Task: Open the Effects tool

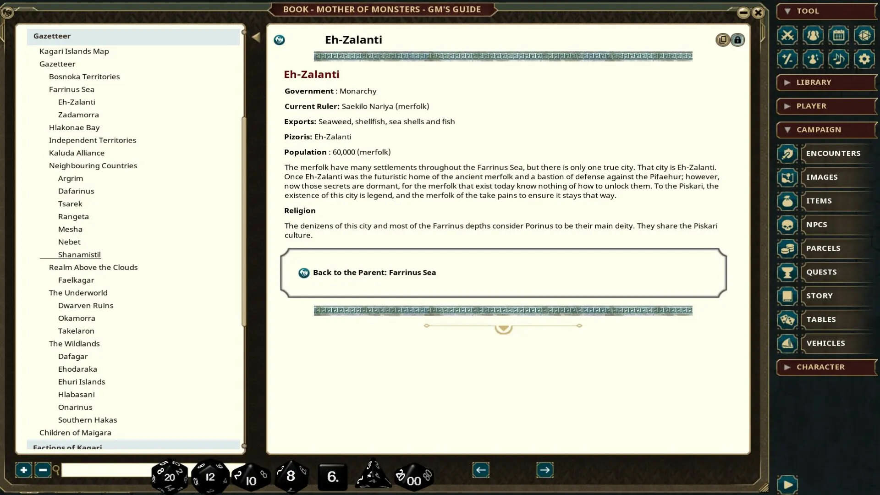Action: click(x=813, y=59)
